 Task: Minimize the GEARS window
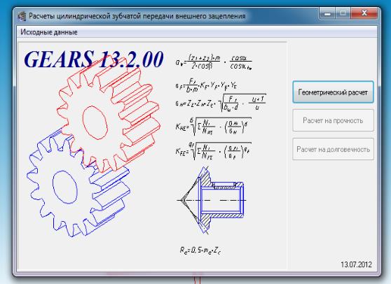click(327, 13)
